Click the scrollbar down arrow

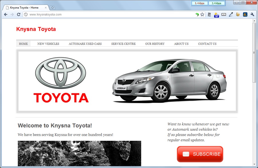pyautogui.click(x=254, y=164)
